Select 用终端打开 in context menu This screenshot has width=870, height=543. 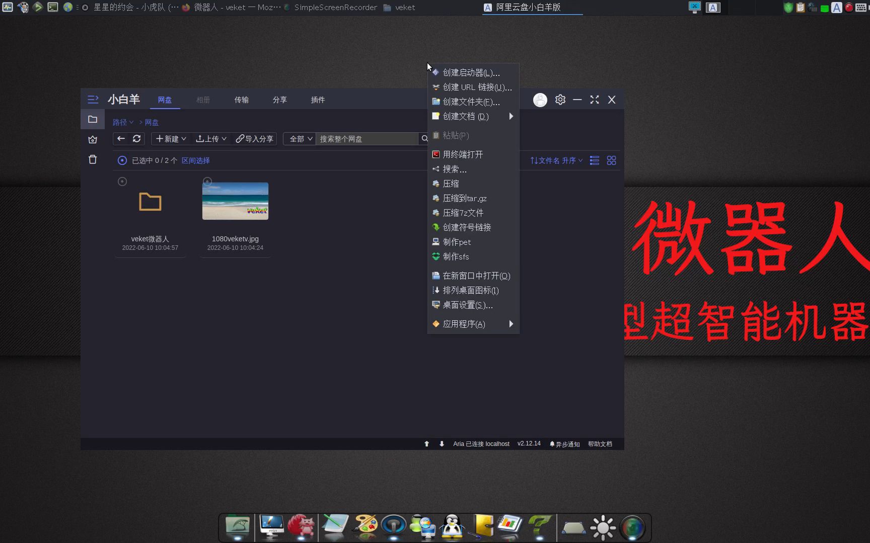point(473,154)
